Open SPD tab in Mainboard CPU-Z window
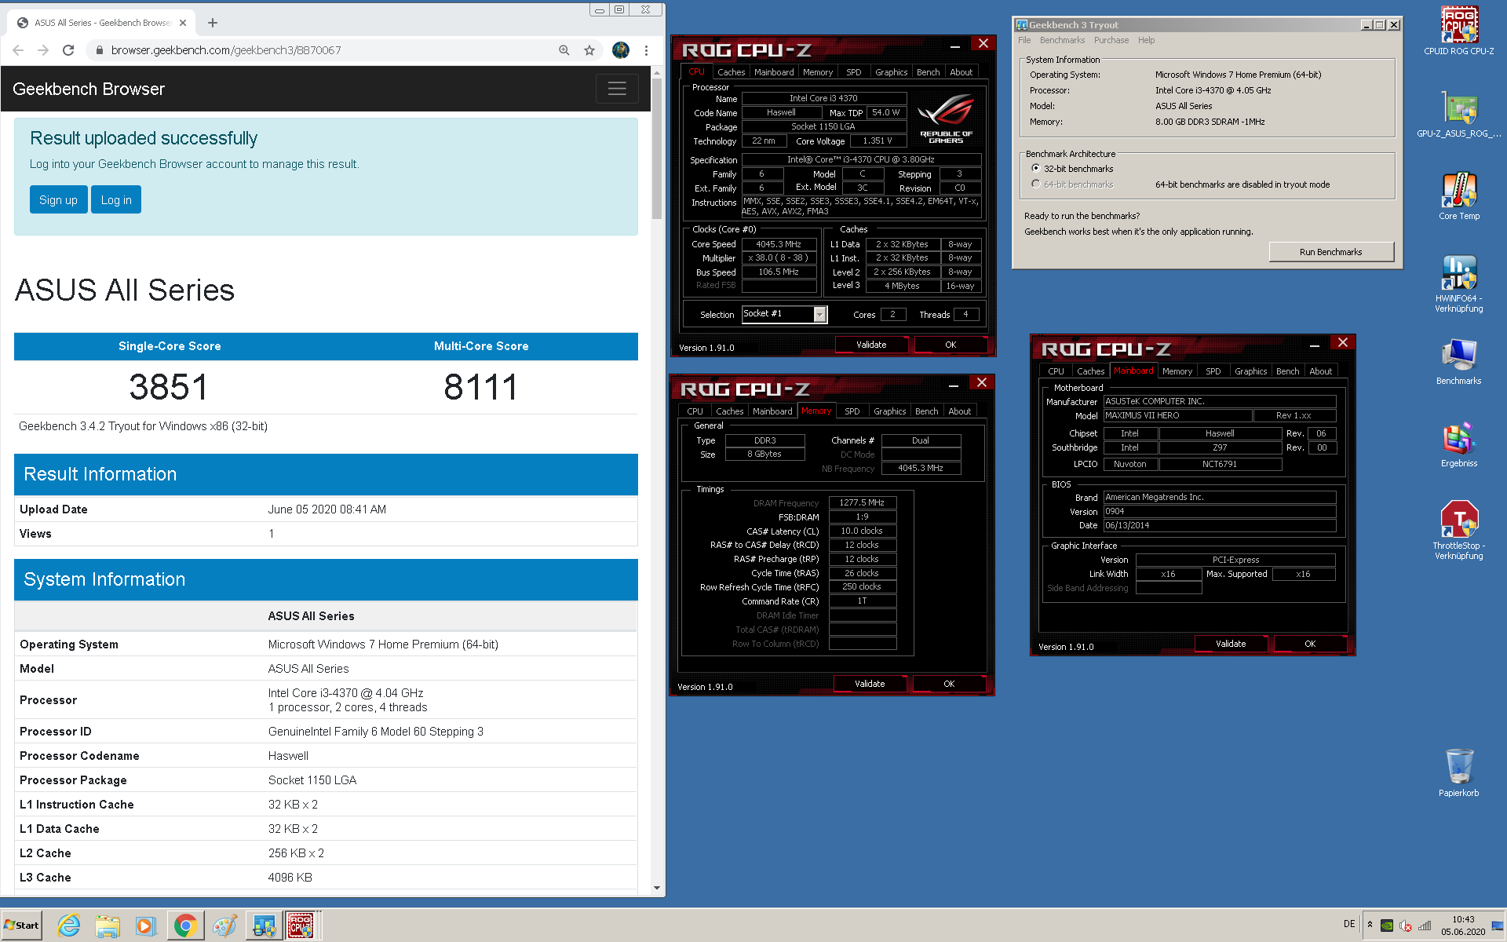Screen dimensions: 1507x942 (1213, 371)
